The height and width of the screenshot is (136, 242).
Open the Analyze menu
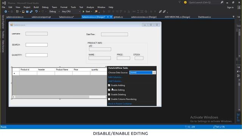tap(90, 7)
